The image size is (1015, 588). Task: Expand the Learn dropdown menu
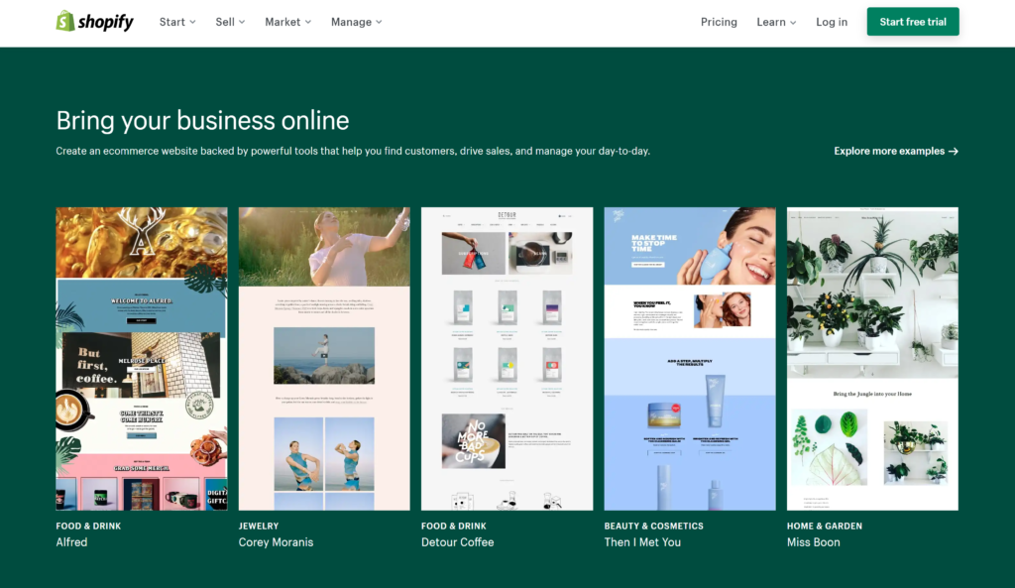point(776,22)
